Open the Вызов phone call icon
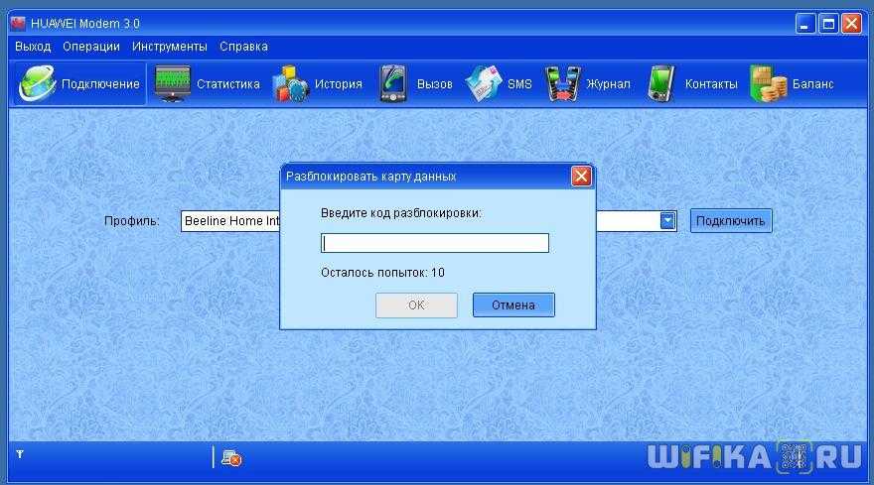Screen dimensions: 874x485 (393, 84)
